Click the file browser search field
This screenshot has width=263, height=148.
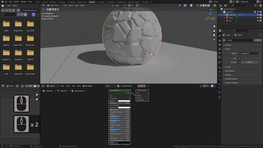click(x=8, y=15)
